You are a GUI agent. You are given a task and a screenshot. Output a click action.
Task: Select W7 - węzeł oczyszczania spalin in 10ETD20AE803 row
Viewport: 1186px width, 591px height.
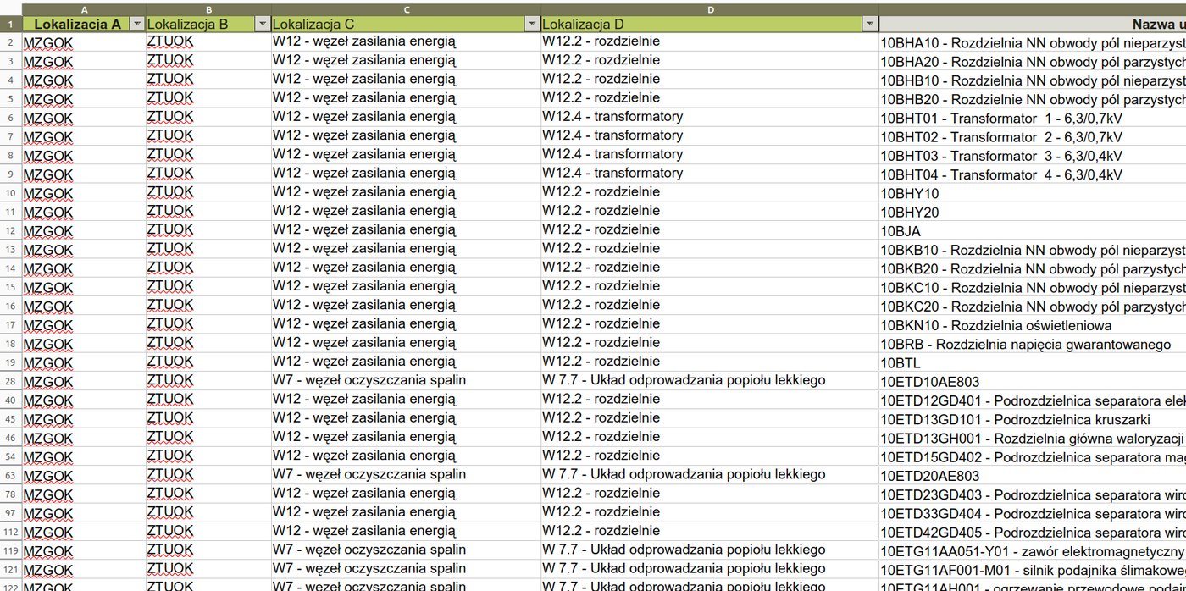(406, 475)
